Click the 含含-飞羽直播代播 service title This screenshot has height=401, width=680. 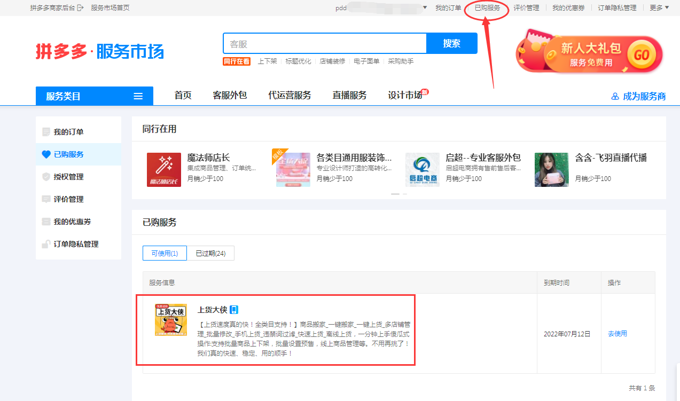[611, 158]
